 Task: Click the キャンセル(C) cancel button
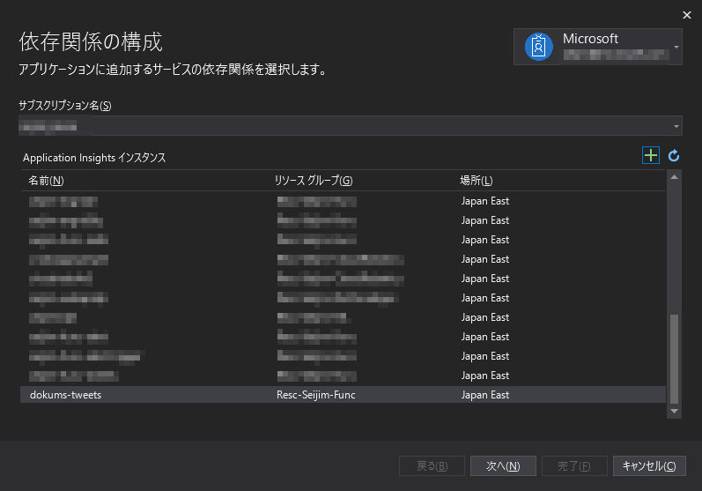(649, 466)
